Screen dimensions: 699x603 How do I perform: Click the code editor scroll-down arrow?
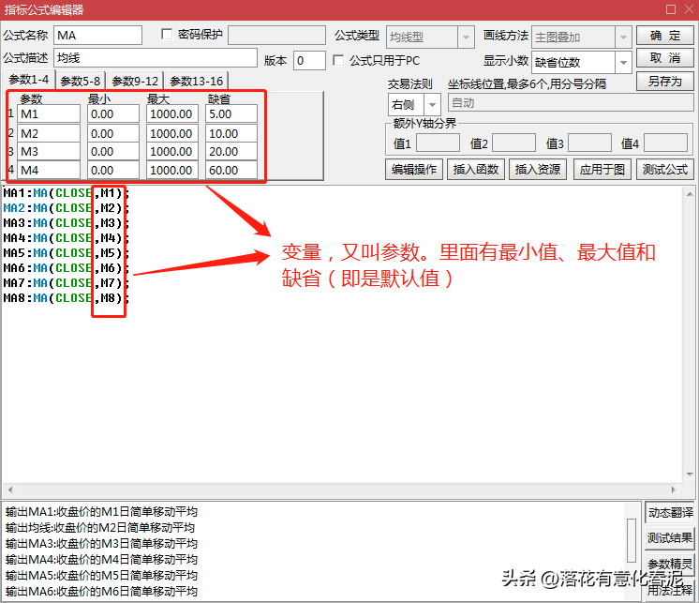690,475
